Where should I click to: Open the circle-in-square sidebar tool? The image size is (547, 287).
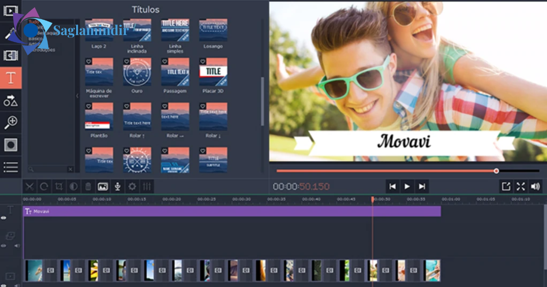(x=10, y=145)
